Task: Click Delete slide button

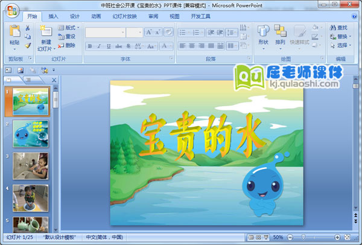Action: [66, 45]
